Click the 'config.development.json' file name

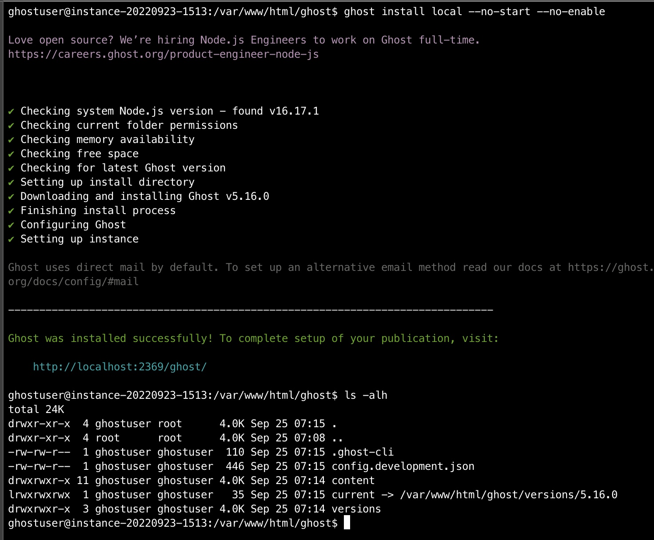403,466
